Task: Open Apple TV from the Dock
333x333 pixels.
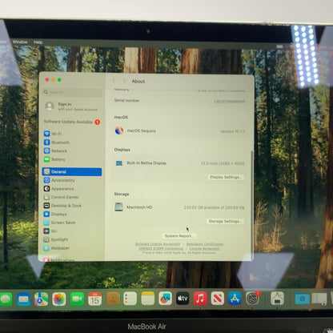Action: 183,299
